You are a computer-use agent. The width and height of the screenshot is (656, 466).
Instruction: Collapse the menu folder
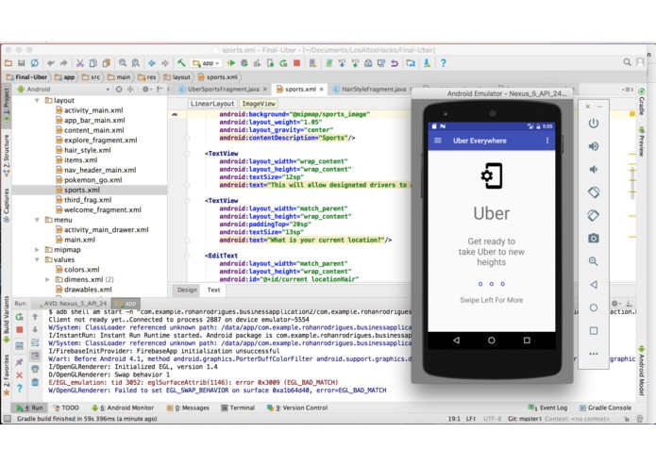[x=37, y=220]
